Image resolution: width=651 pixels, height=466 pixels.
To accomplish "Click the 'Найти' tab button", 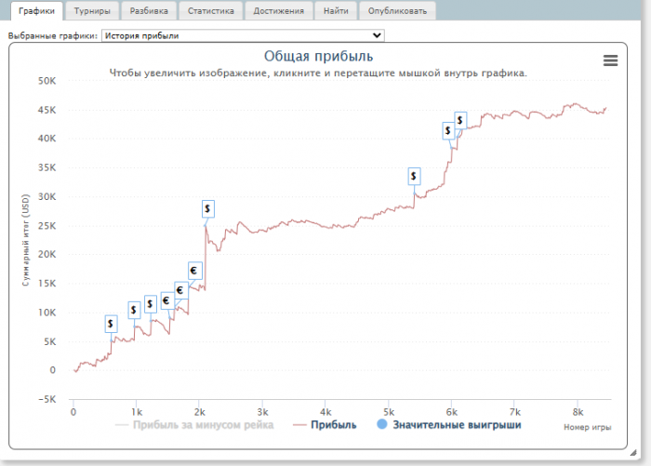I will pos(336,11).
